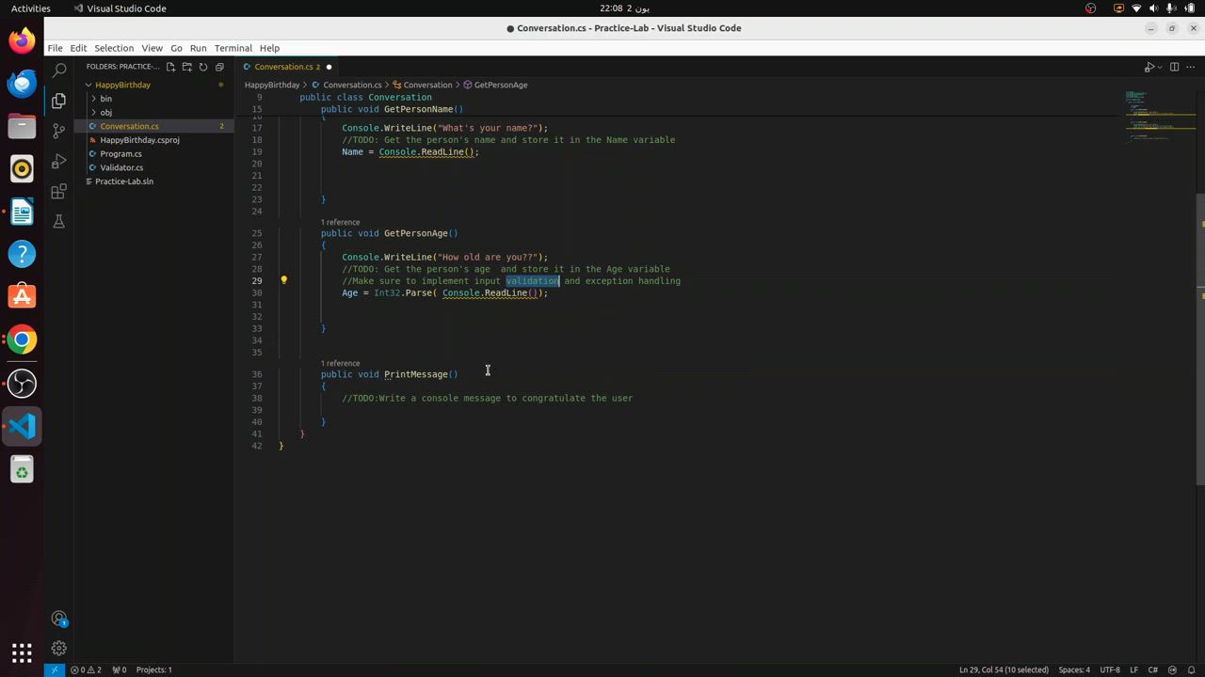The height and width of the screenshot is (677, 1205).
Task: Click the C# language mode button
Action: pyautogui.click(x=1152, y=669)
